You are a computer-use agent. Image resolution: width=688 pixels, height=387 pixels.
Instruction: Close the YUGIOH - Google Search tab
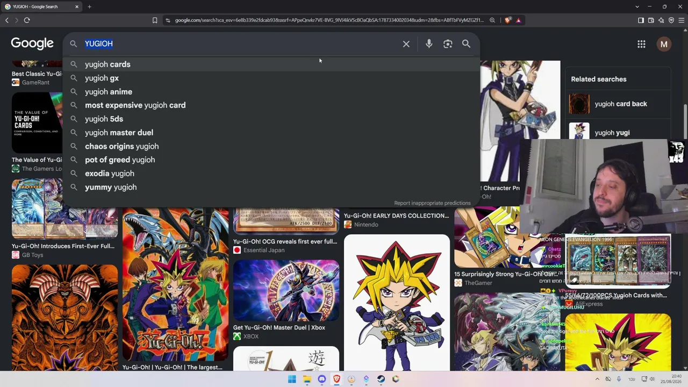tap(77, 7)
